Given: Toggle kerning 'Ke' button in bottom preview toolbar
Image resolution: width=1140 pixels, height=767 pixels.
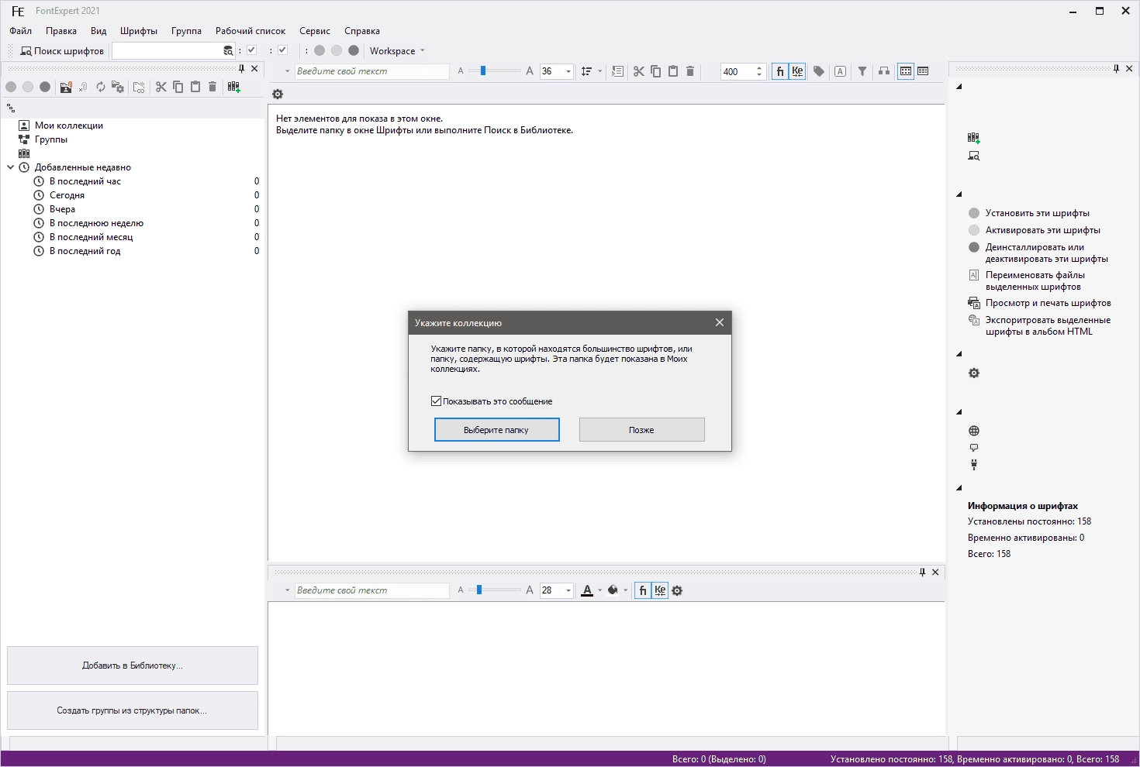Looking at the screenshot, I should 660,590.
